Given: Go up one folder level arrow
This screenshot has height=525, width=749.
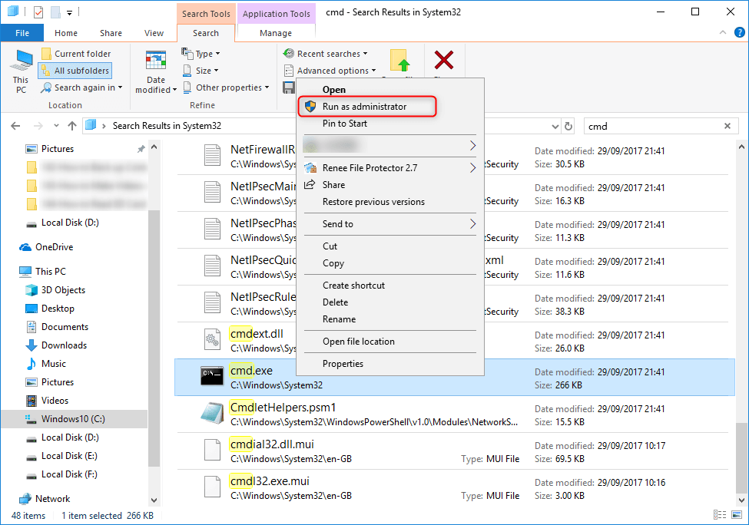Looking at the screenshot, I should [x=72, y=126].
